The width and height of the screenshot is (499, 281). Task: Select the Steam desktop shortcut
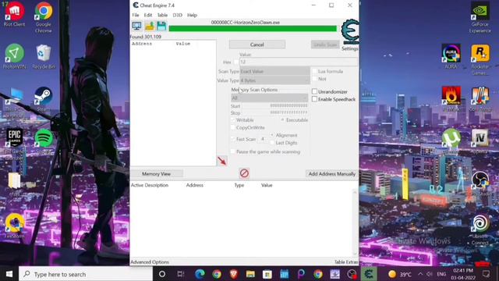point(44,99)
